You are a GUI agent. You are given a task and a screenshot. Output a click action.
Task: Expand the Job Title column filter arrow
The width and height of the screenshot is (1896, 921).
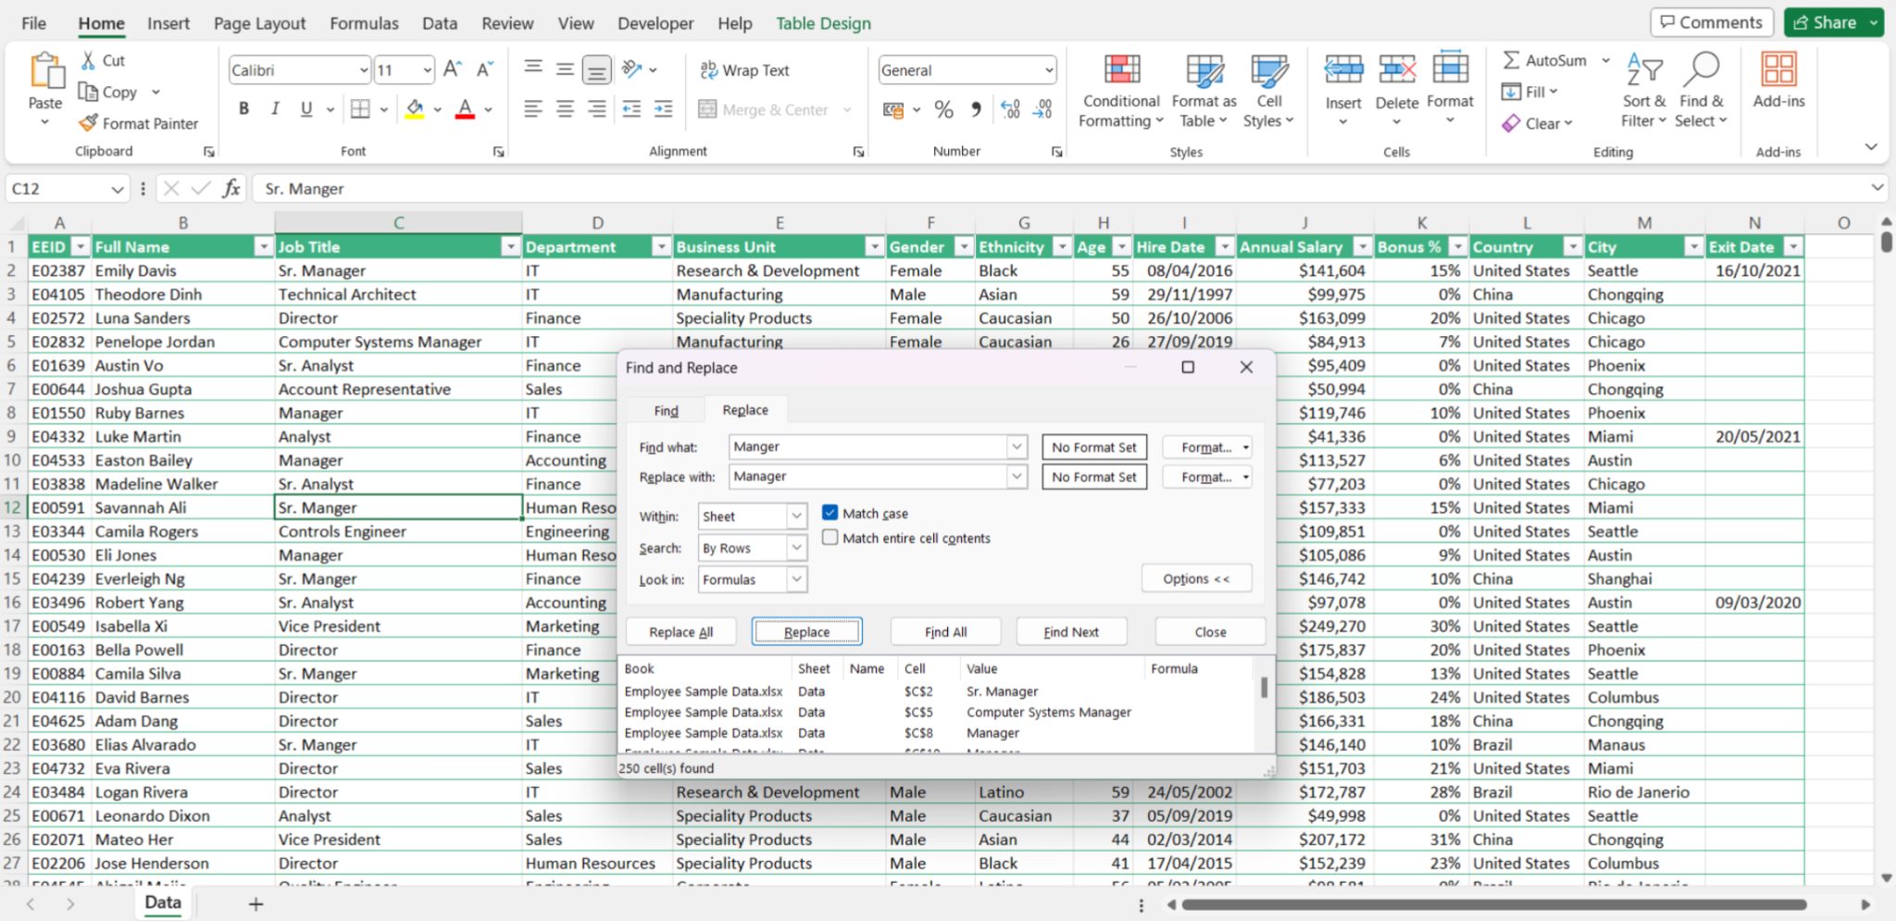(x=510, y=246)
